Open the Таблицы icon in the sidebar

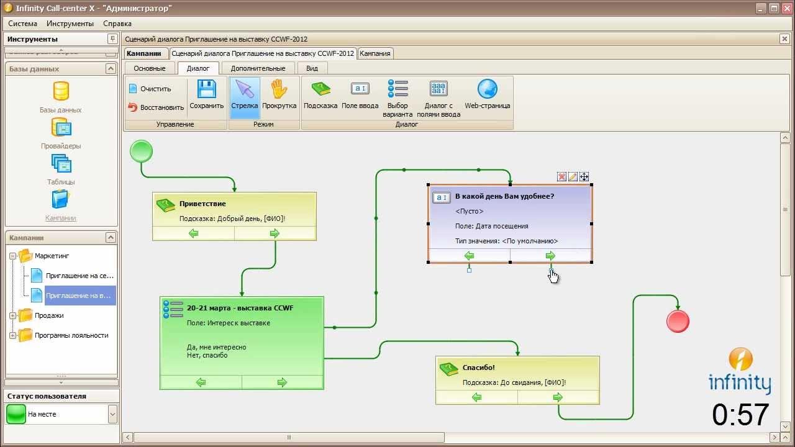(61, 163)
